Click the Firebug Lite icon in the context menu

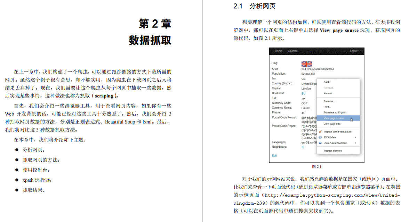(x=320, y=132)
